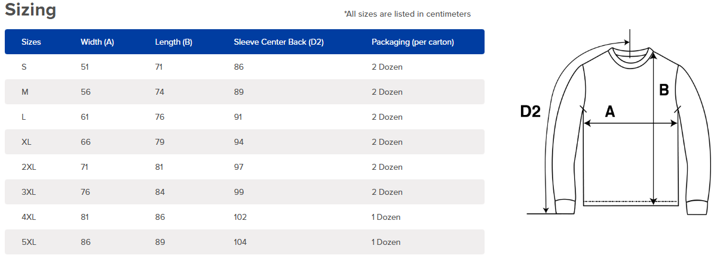Select the 2XL size row label
The image size is (714, 258).
(29, 167)
